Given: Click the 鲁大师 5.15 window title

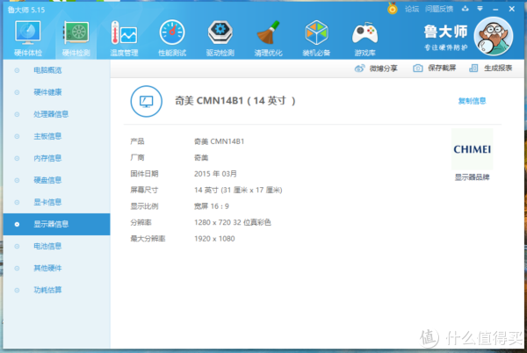Looking at the screenshot, I should 25,10.
